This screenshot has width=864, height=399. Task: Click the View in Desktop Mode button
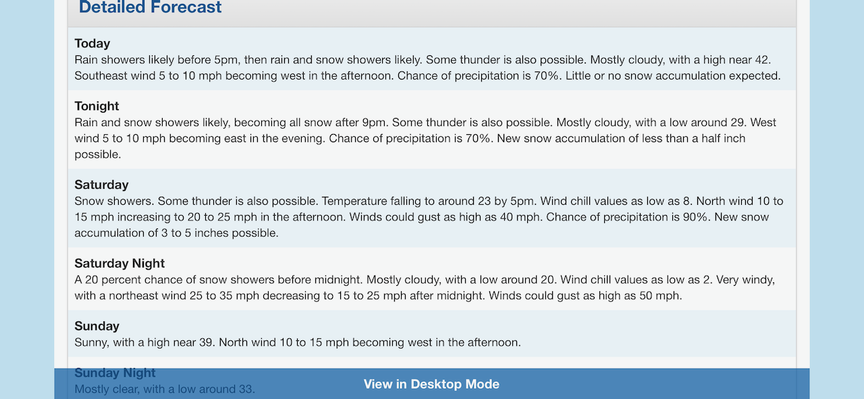click(432, 384)
